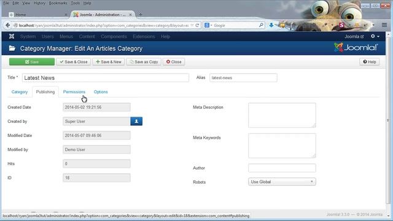The image size is (393, 221).
Task: Click the Alias field containing latest-news
Action: pos(243,78)
